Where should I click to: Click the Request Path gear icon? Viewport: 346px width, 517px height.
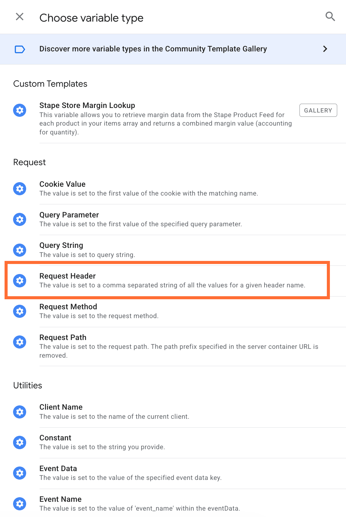(x=20, y=342)
